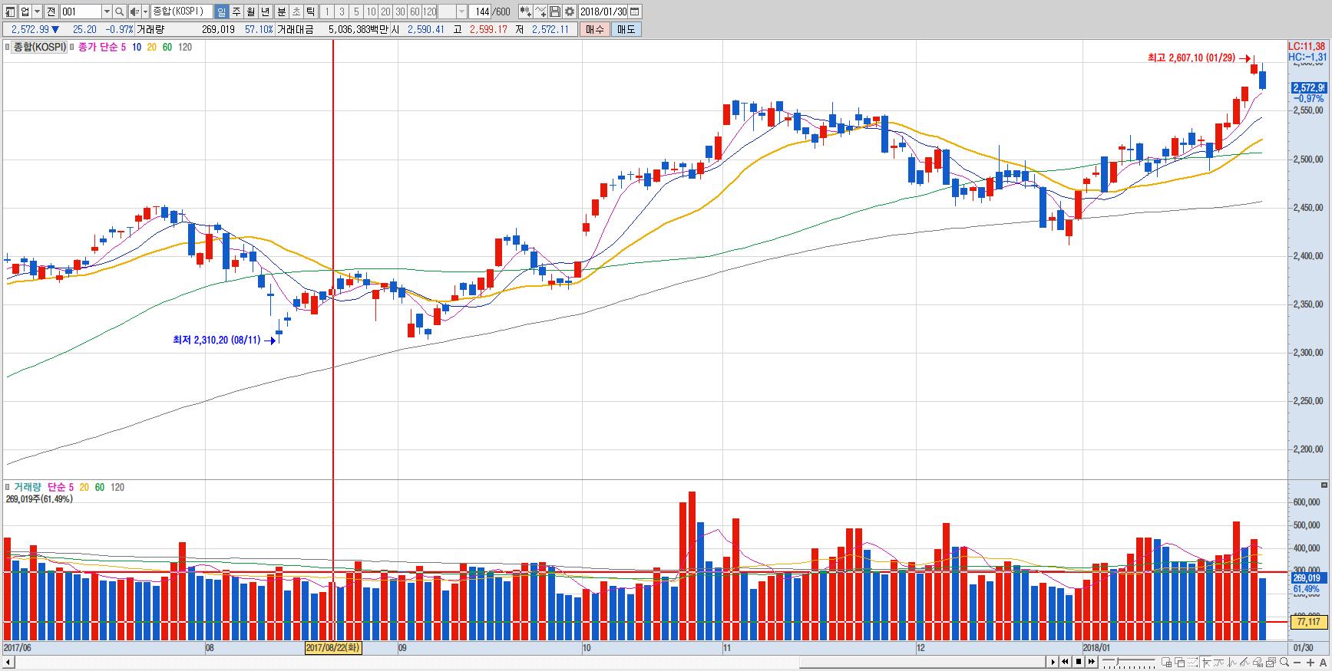Viewport: 1332px width, 671px height.
Task: Click the plus icon to enlarge chart
Action: tap(1310, 663)
